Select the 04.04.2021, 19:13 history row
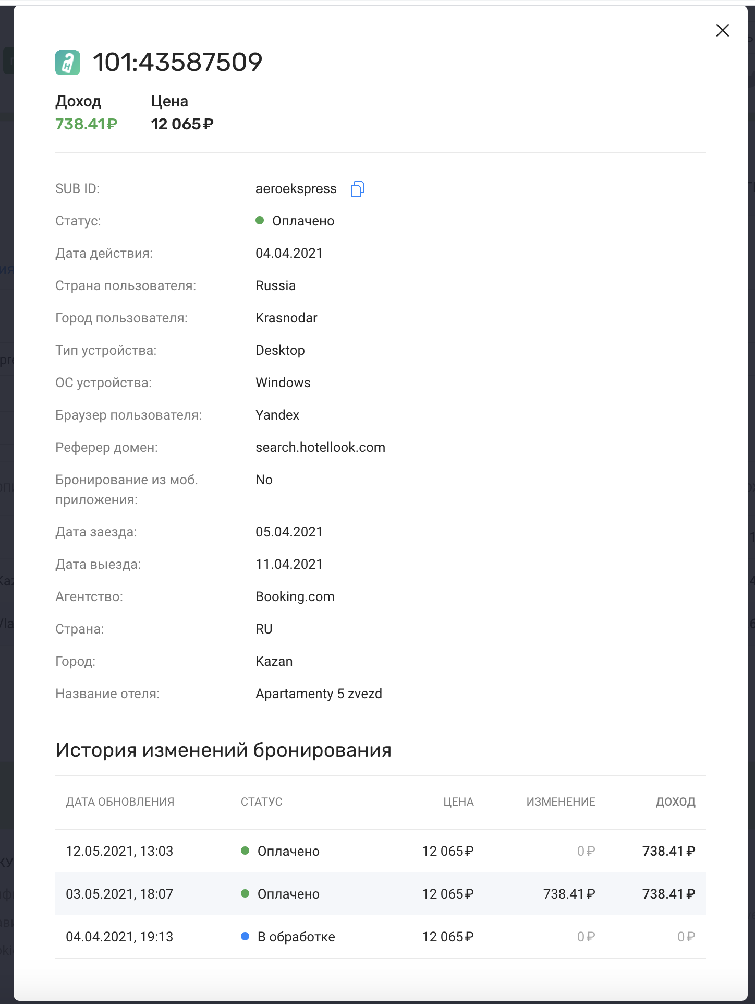 coord(380,937)
